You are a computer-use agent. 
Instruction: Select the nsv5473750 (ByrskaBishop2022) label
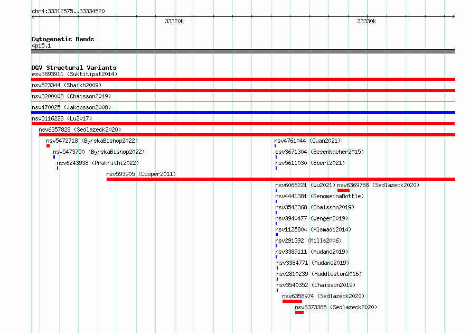[x=99, y=152]
